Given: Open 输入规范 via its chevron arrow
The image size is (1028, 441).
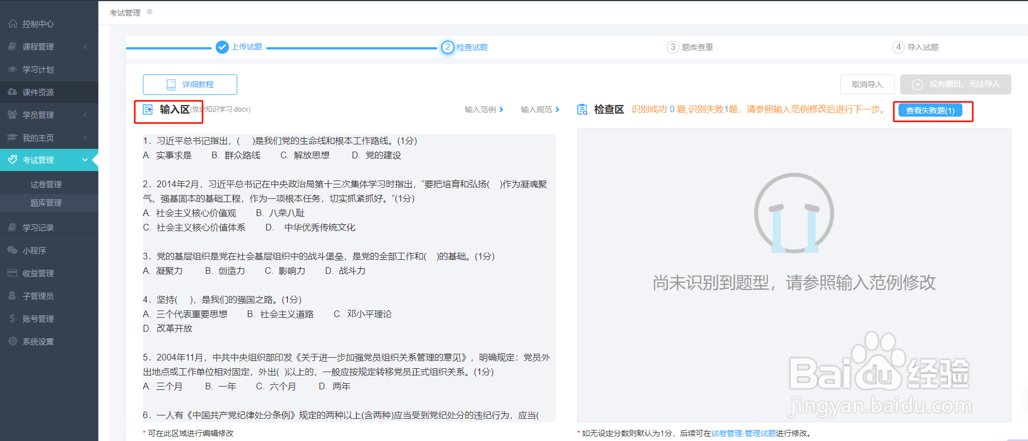Looking at the screenshot, I should [557, 109].
